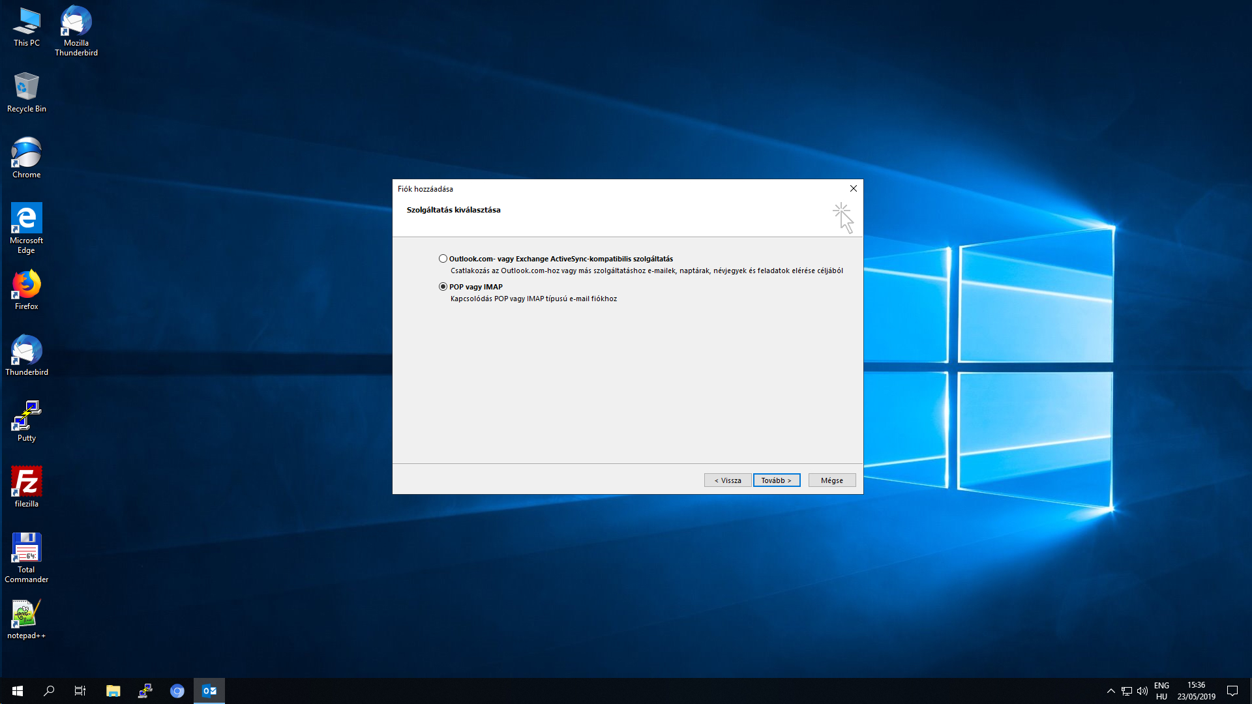The width and height of the screenshot is (1252, 704).
Task: Launch Firefox from the desktop
Action: pyautogui.click(x=27, y=289)
